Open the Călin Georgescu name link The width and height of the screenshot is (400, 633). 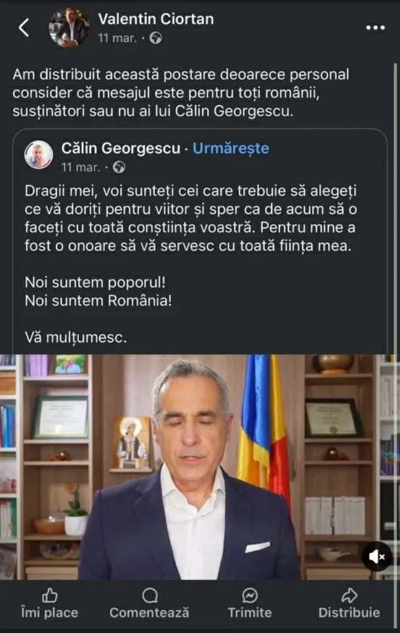[x=121, y=148]
